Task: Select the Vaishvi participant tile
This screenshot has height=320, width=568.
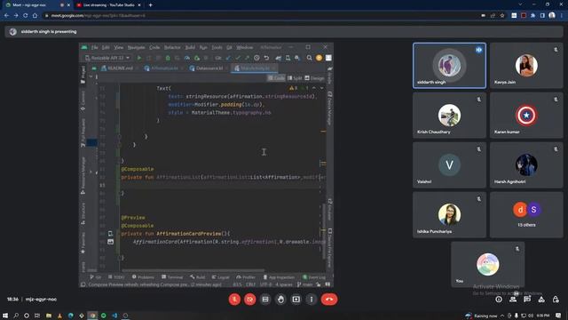Action: point(449,165)
